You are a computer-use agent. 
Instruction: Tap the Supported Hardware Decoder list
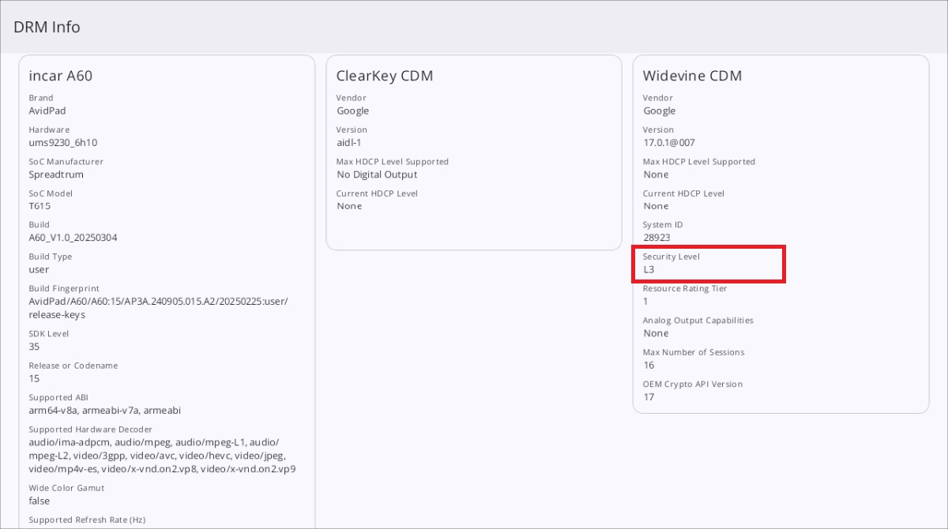click(x=162, y=456)
